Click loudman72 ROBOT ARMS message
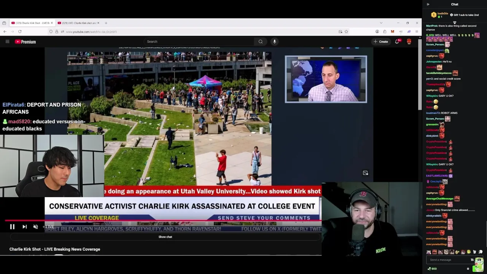The height and width of the screenshot is (274, 487). pos(442,113)
